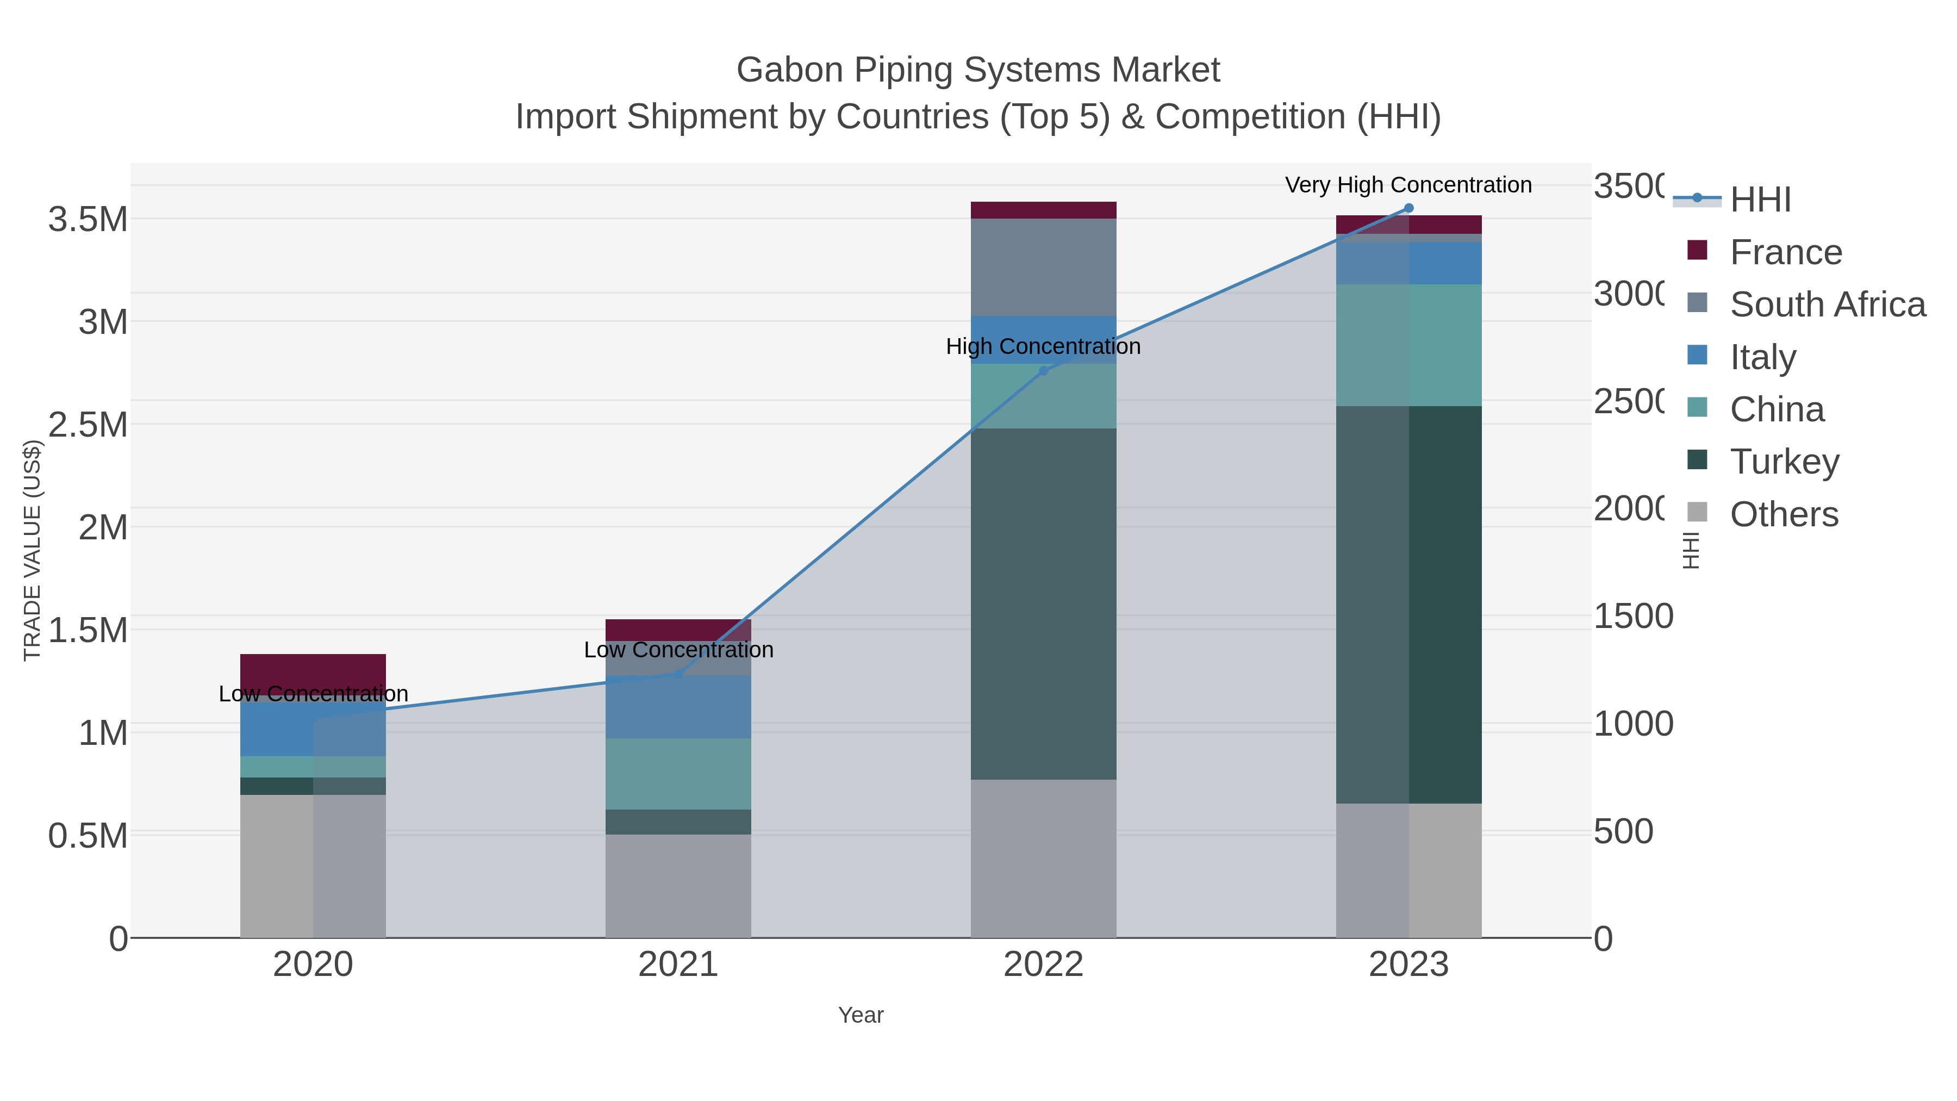Viewport: 1957px width, 1101px height.
Task: Click the 'Gabon Piping Systems Market' title
Action: pos(978,70)
